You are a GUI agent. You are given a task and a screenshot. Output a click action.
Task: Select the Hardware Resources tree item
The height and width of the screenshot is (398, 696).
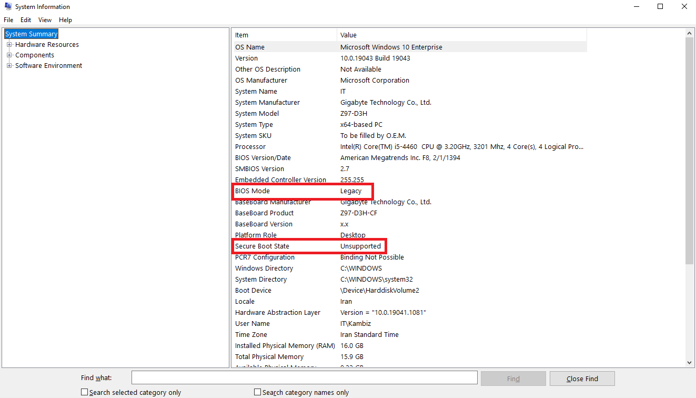(x=47, y=45)
